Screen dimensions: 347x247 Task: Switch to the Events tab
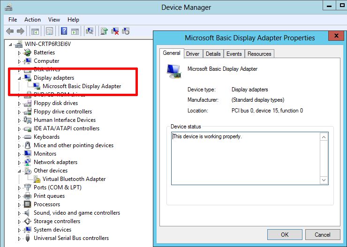[234, 54]
